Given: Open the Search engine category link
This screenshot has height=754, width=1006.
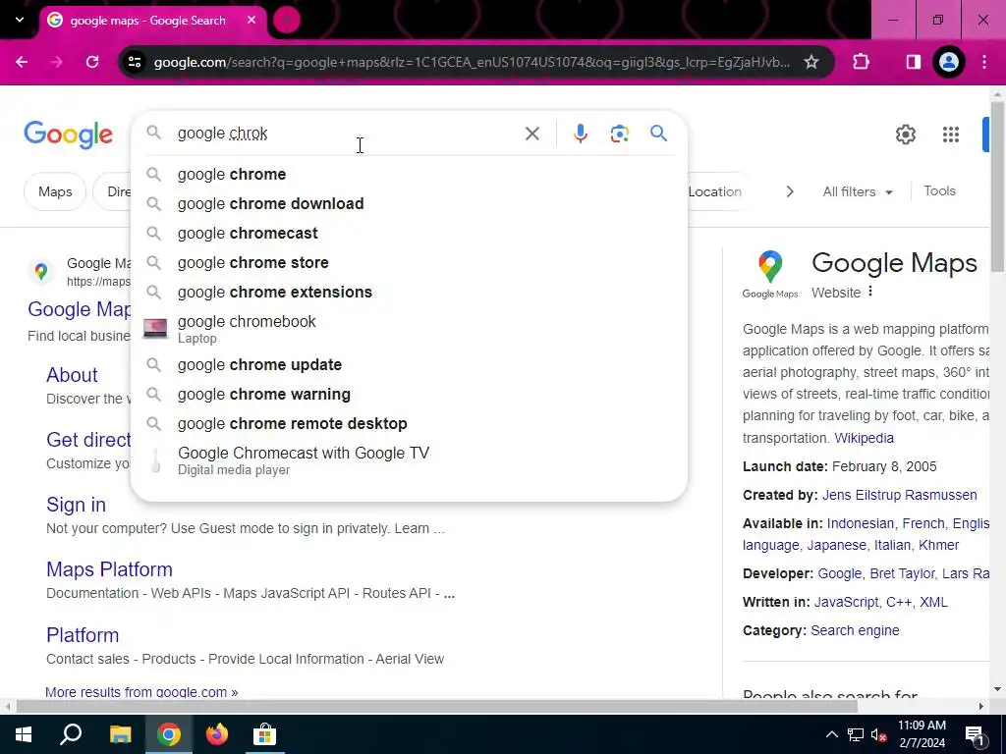Looking at the screenshot, I should tap(855, 630).
